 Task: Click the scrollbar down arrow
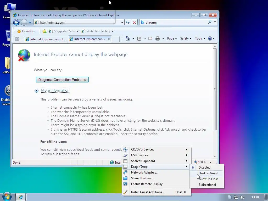point(215,156)
